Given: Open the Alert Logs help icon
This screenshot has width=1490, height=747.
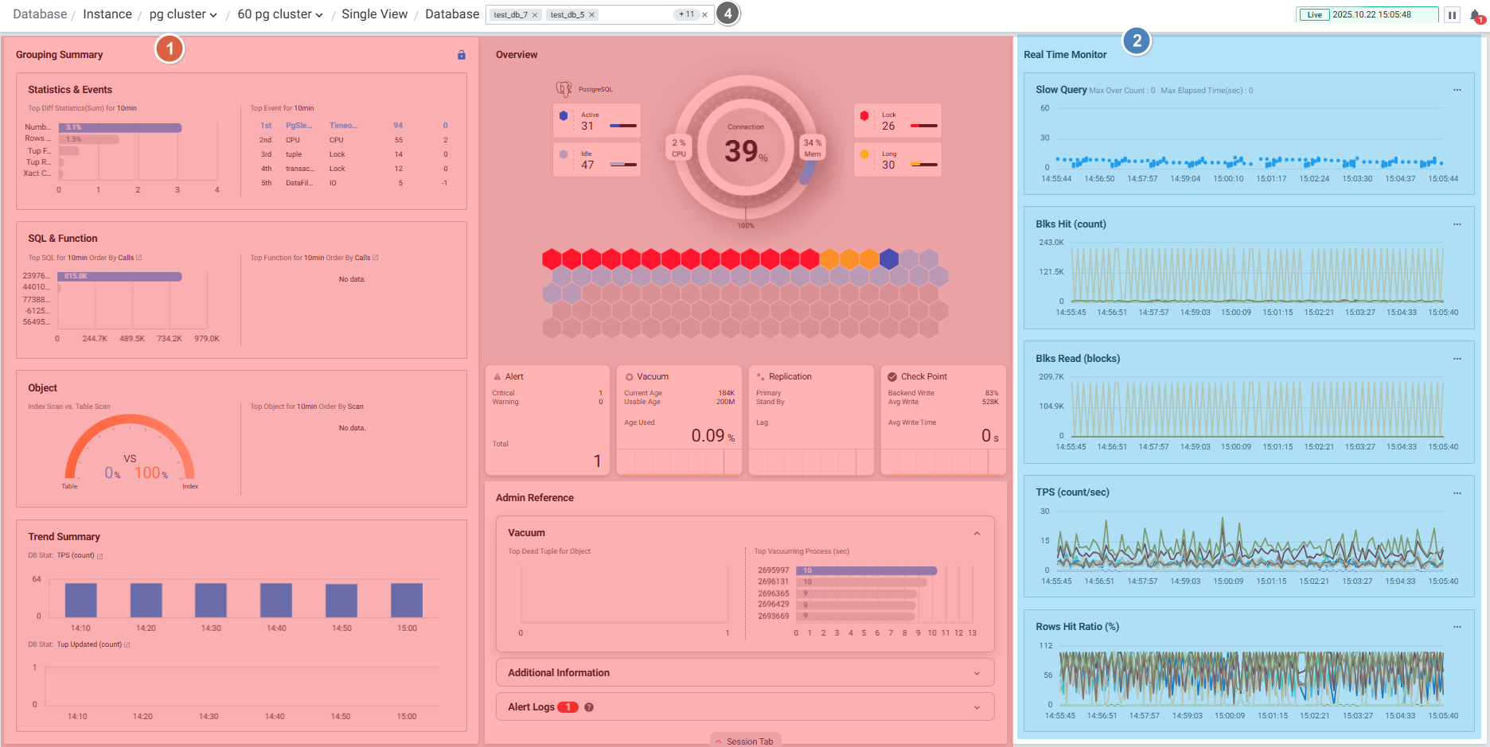Looking at the screenshot, I should [x=589, y=707].
